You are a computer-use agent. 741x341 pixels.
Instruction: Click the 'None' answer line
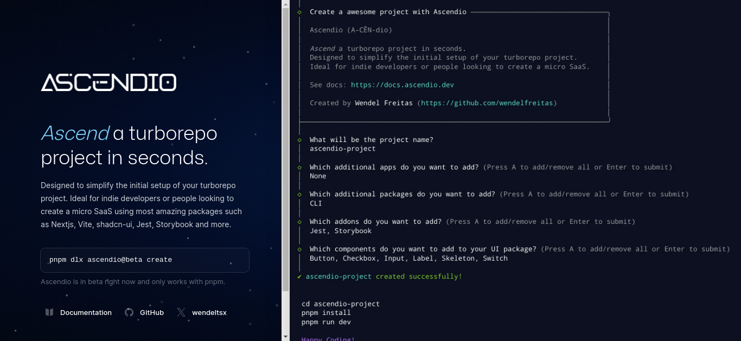(318, 176)
